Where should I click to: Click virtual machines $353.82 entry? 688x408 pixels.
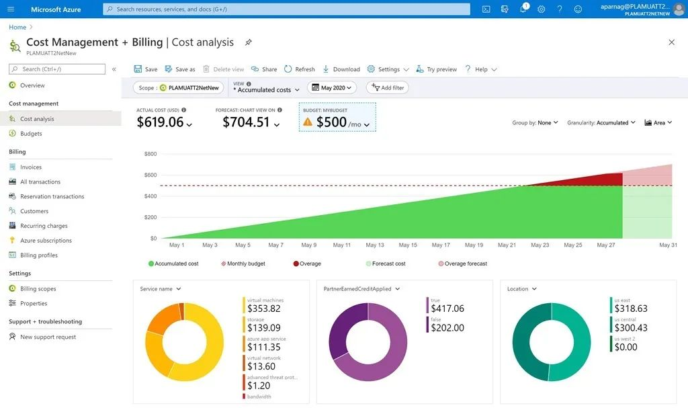click(x=263, y=305)
